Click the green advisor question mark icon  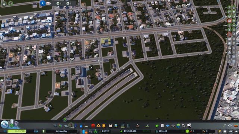point(65,119)
